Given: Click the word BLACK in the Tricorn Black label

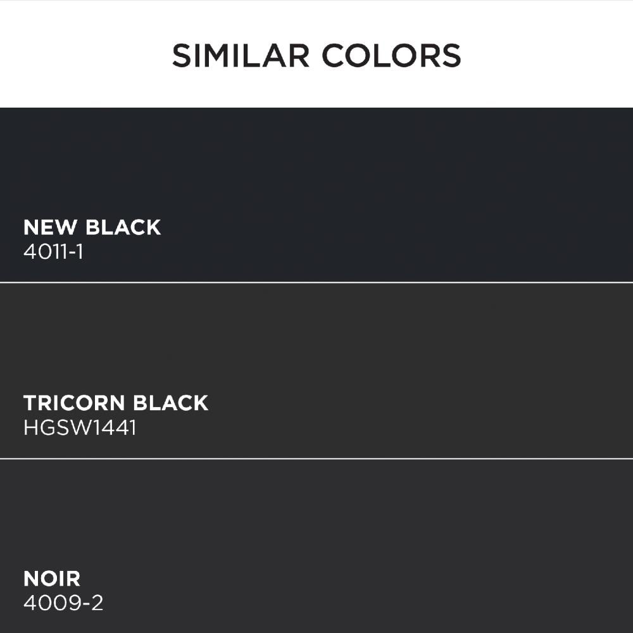Looking at the screenshot, I should [x=170, y=403].
